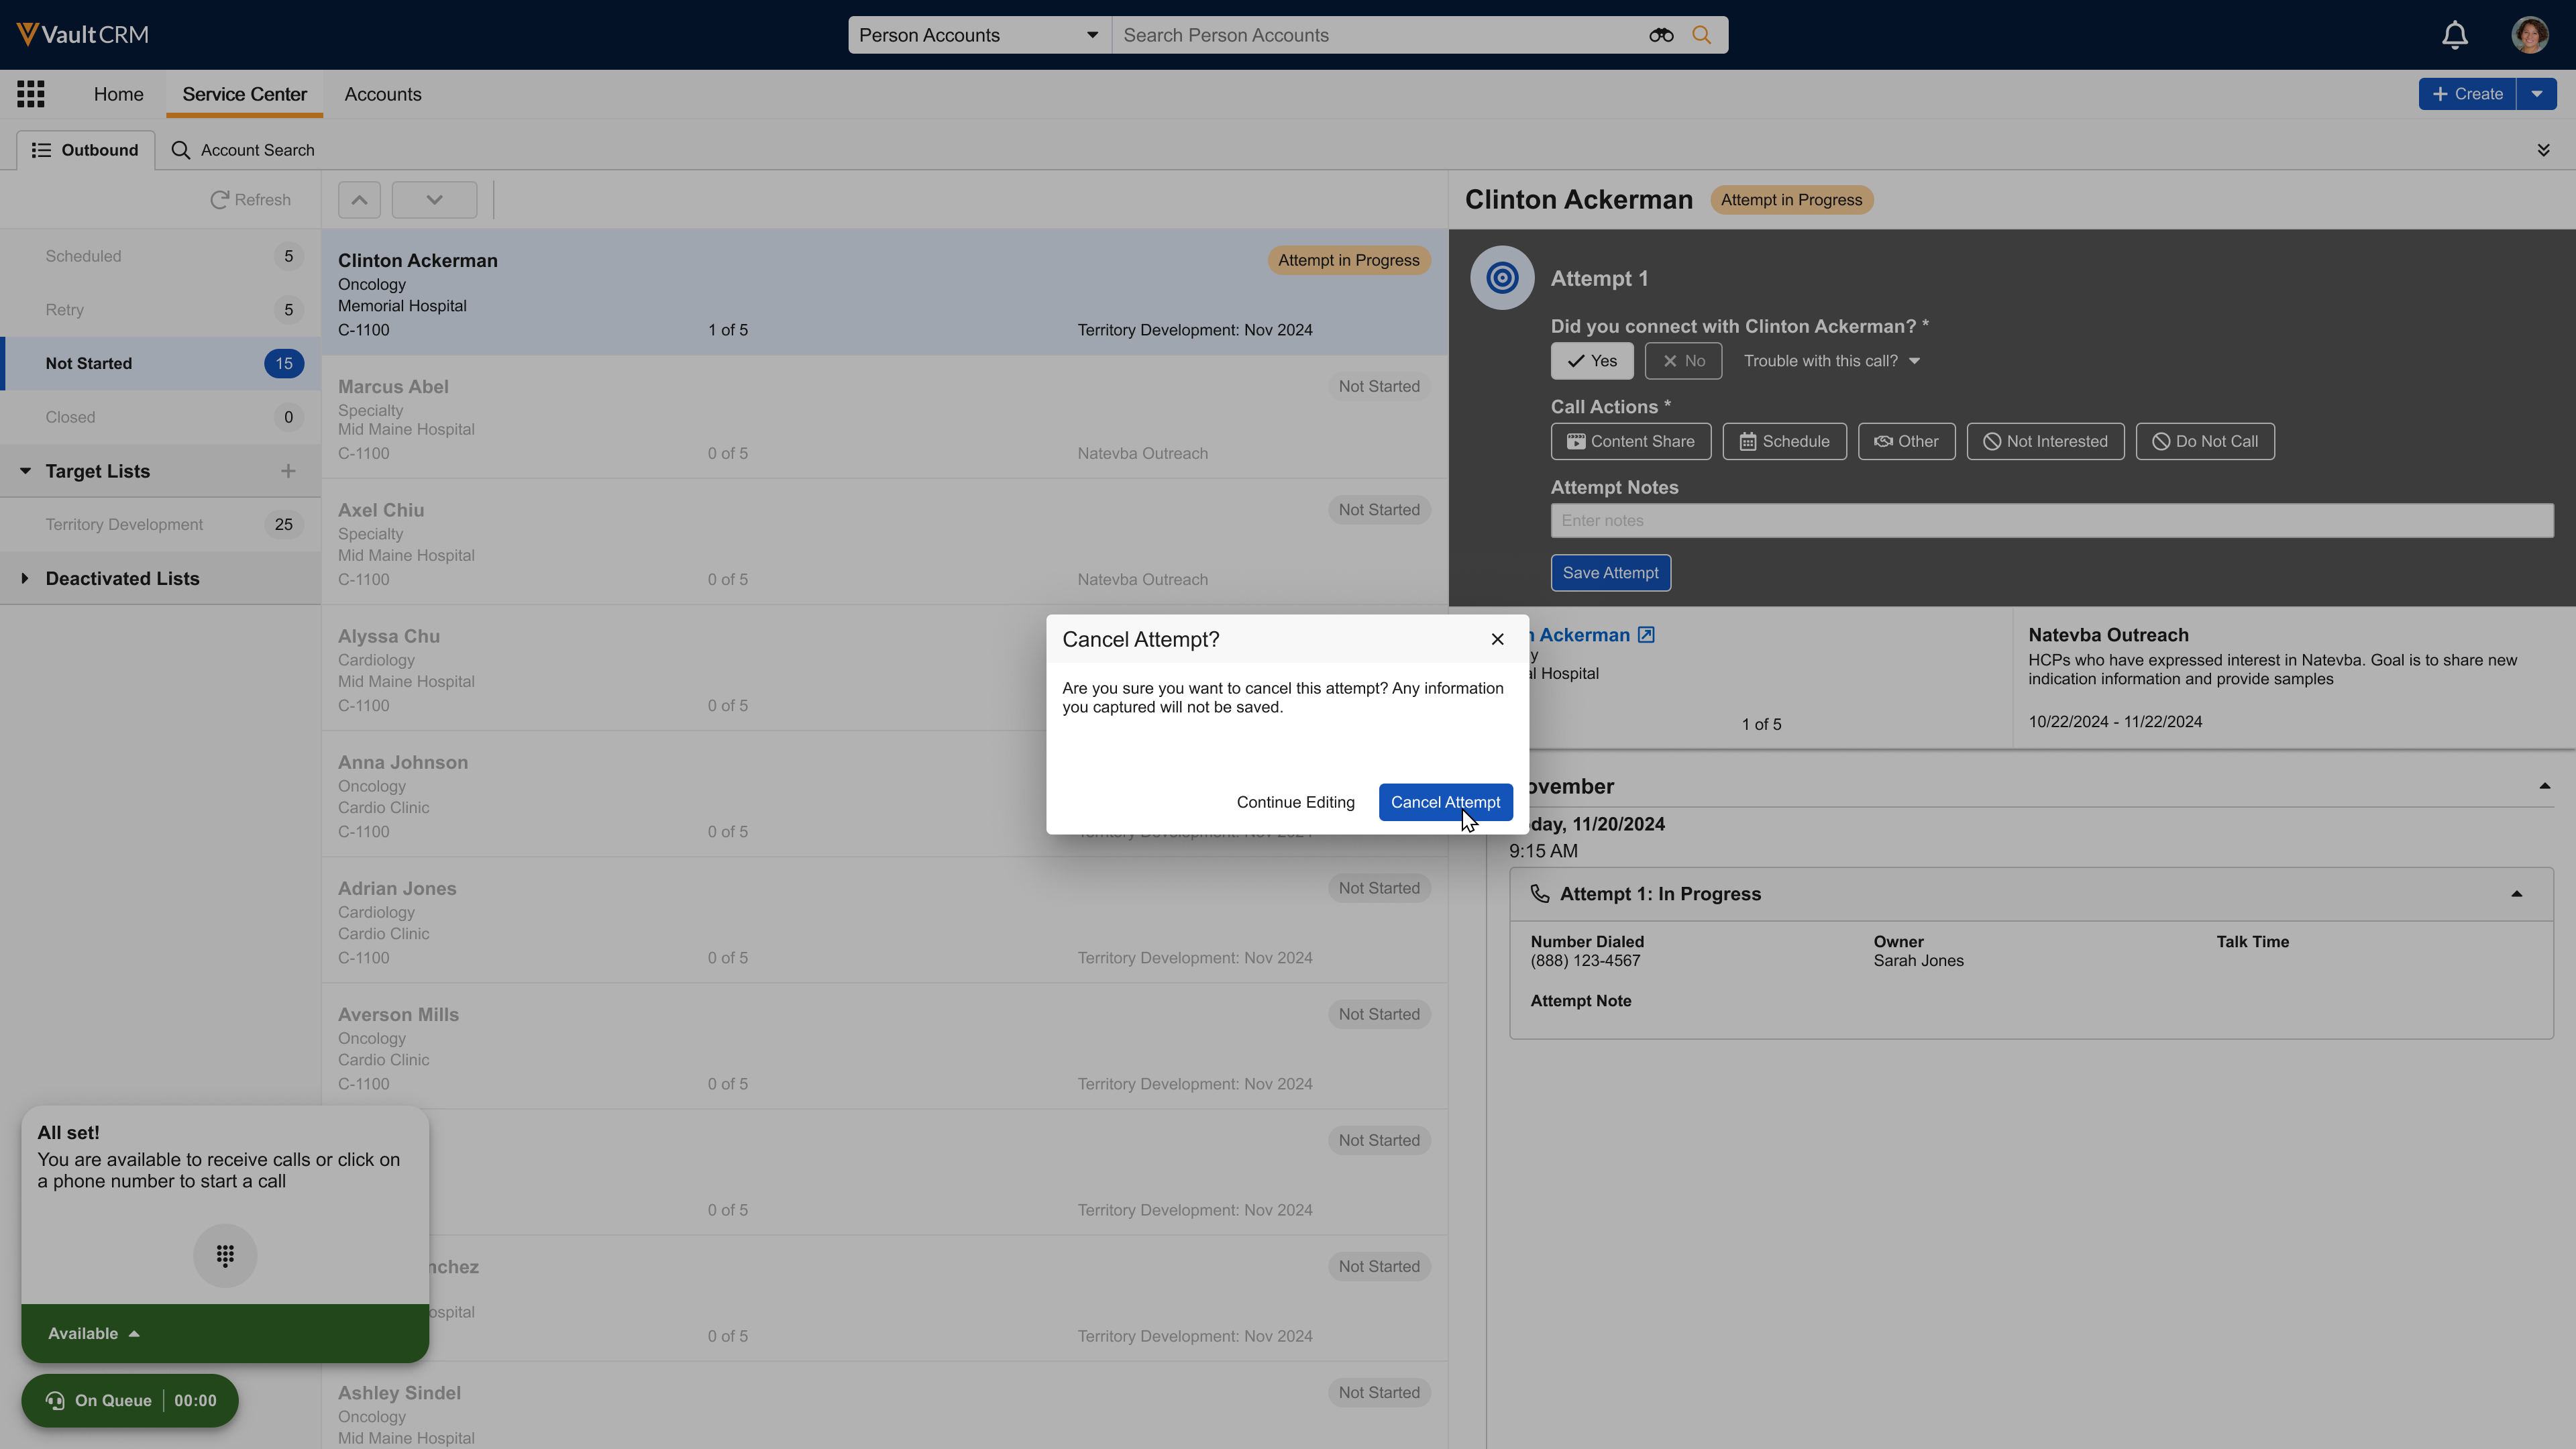The width and height of the screenshot is (2576, 1449).
Task: Open the app launcher grid icon
Action: click(x=30, y=94)
